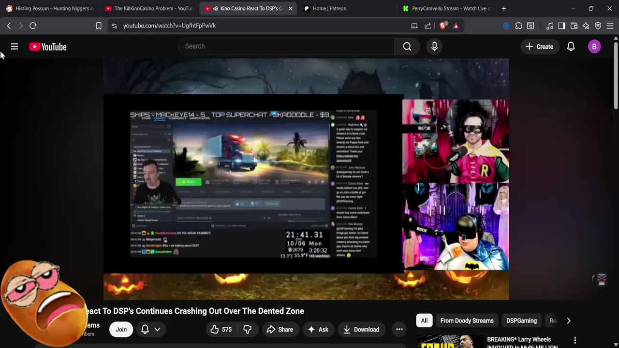Open the account avatar B menu
The height and width of the screenshot is (348, 619).
[594, 47]
